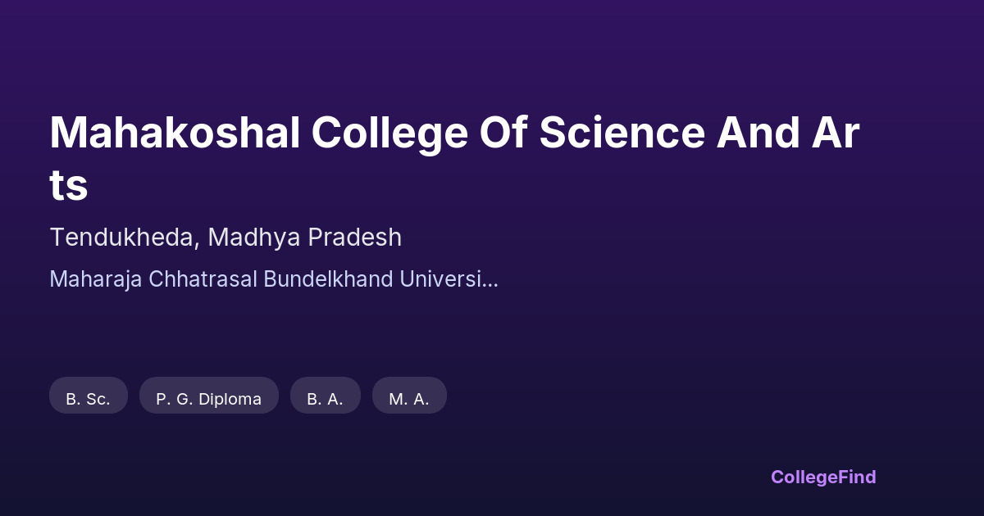Click the wrapped "ts" on the title's second line

(69, 185)
